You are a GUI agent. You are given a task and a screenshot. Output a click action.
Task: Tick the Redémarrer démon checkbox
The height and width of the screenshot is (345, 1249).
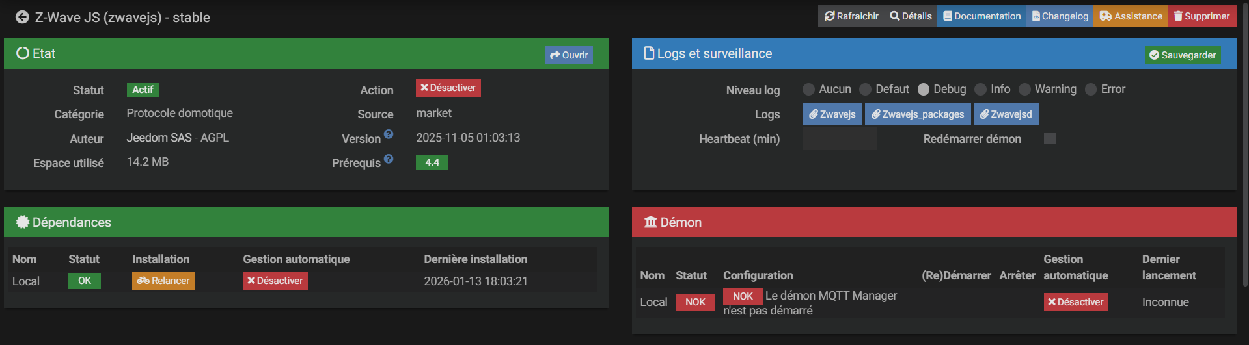click(1050, 138)
